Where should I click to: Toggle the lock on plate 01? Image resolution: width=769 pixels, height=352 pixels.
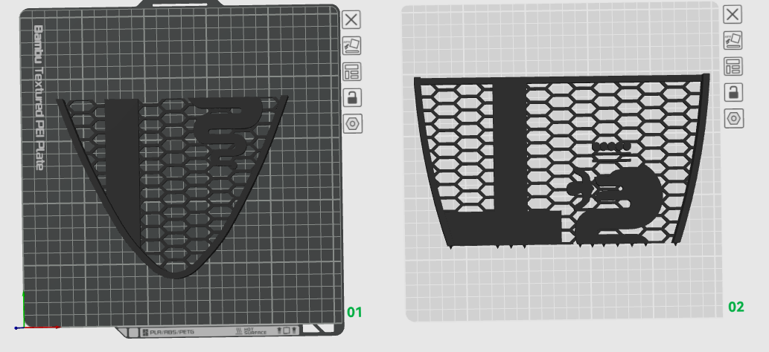pos(352,97)
